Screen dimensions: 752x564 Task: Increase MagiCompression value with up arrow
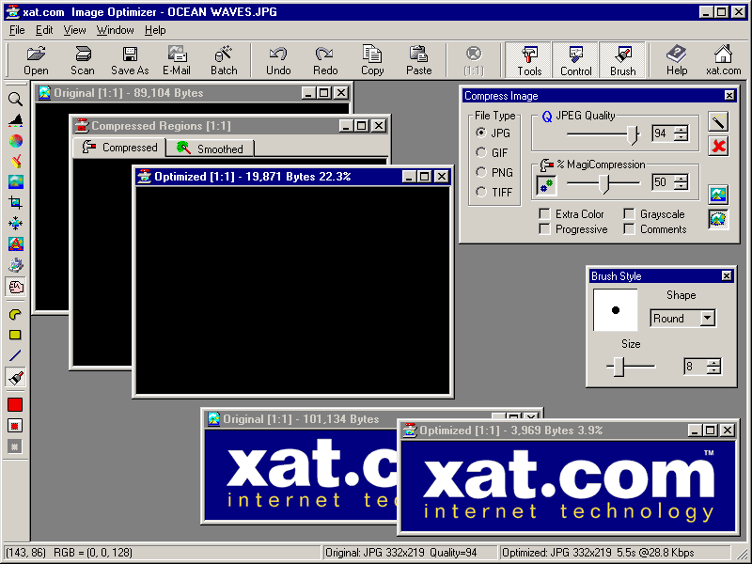[681, 179]
